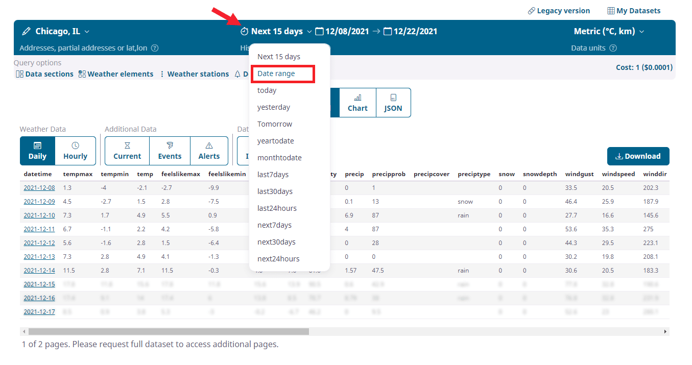Click the start date calendar icon
Screen dimensions: 692x365
click(x=319, y=32)
